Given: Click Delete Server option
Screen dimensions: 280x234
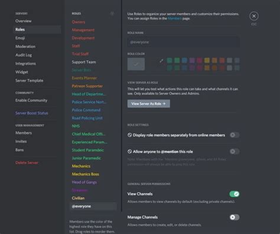Looking at the screenshot, I should (27, 163).
